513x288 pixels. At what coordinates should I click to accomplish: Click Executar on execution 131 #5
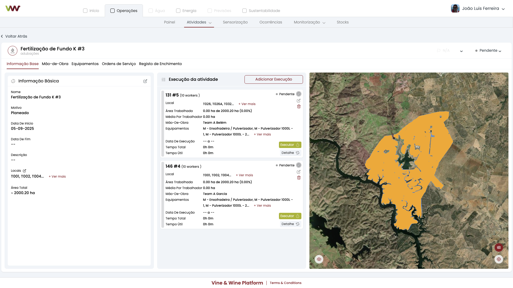click(x=290, y=145)
